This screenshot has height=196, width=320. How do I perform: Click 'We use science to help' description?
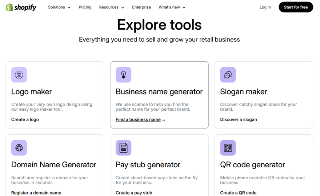click(x=153, y=107)
